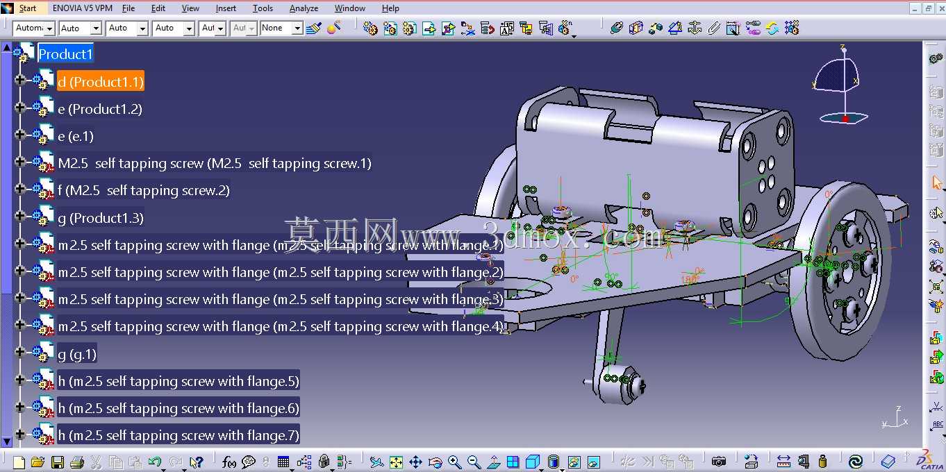
Task: Click the Fit All In icon
Action: pos(396,462)
